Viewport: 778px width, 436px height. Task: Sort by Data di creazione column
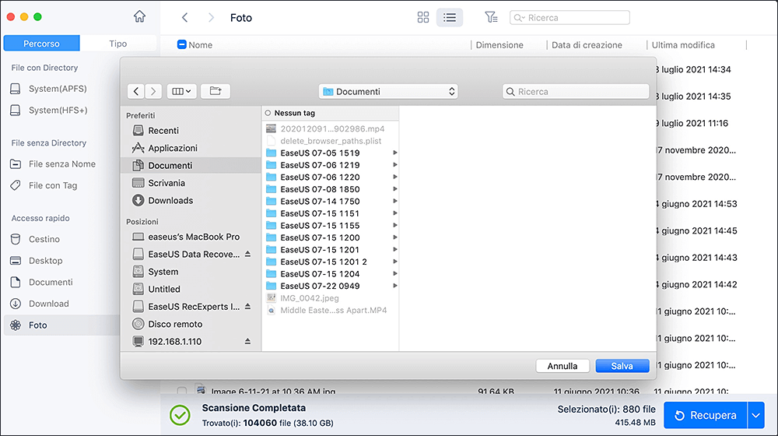pos(587,44)
